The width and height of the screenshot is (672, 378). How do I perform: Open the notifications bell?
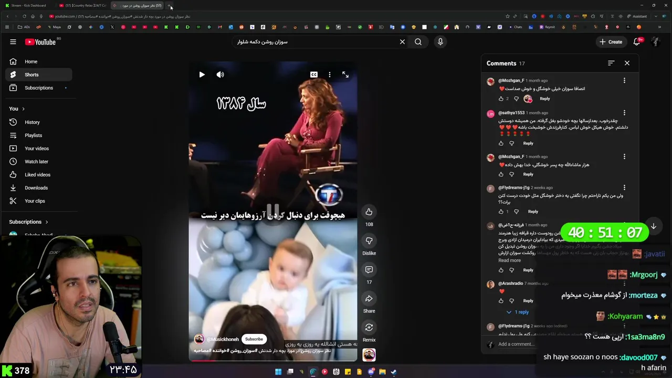(x=637, y=42)
